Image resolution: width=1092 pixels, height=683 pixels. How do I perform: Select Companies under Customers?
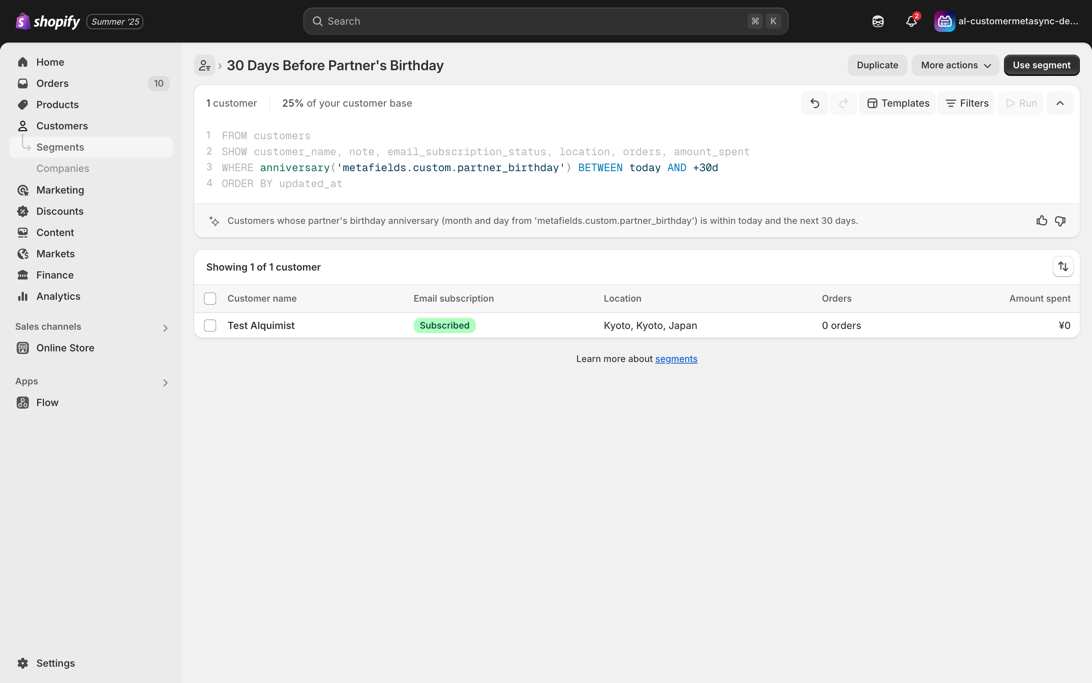91,168
